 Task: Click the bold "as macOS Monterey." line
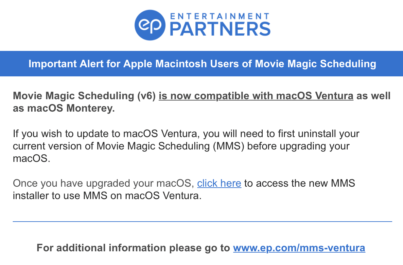64,109
